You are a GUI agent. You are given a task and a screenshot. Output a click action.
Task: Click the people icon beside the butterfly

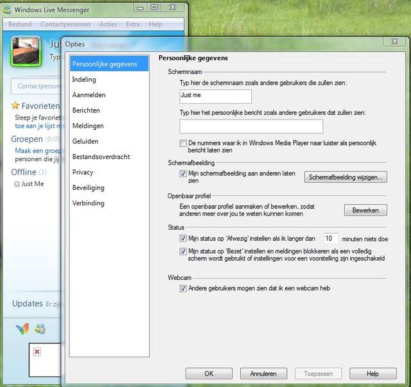click(x=40, y=329)
